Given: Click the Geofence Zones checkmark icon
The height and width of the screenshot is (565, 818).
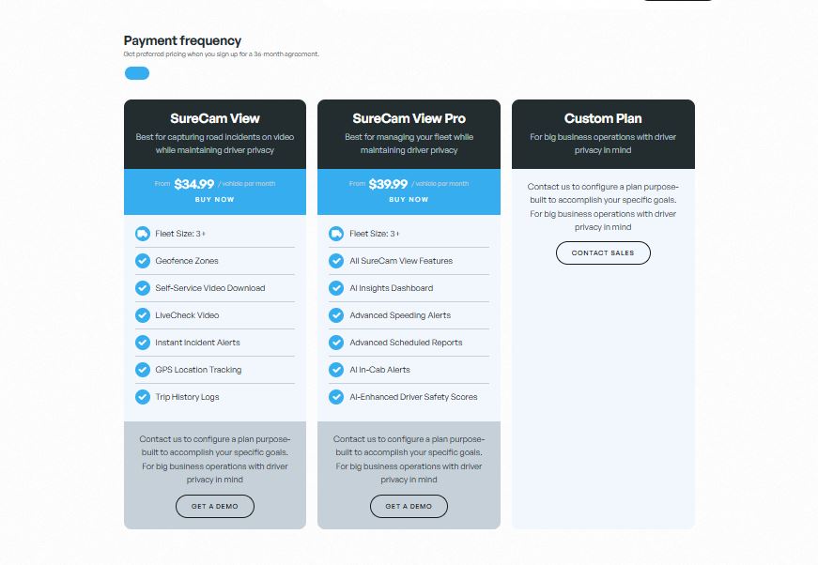Looking at the screenshot, I should [x=143, y=261].
